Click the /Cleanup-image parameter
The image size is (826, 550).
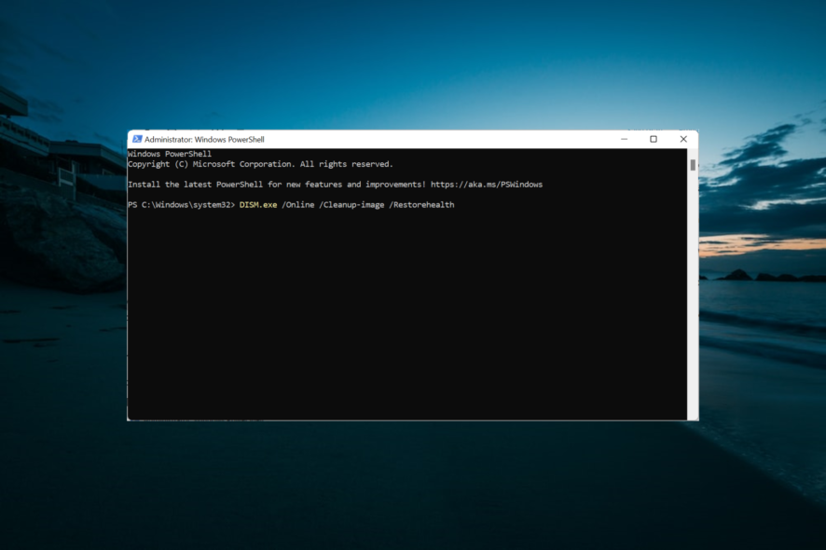pos(352,204)
